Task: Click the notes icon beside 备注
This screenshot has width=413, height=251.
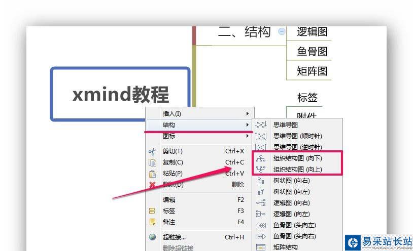Action: (x=152, y=222)
